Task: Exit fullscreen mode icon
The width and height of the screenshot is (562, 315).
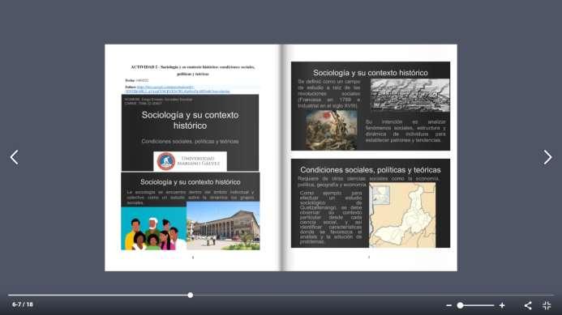Action: pos(547,305)
